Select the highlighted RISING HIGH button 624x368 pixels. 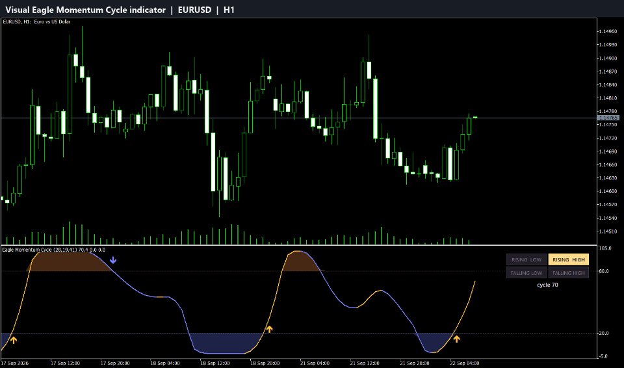[x=568, y=259]
